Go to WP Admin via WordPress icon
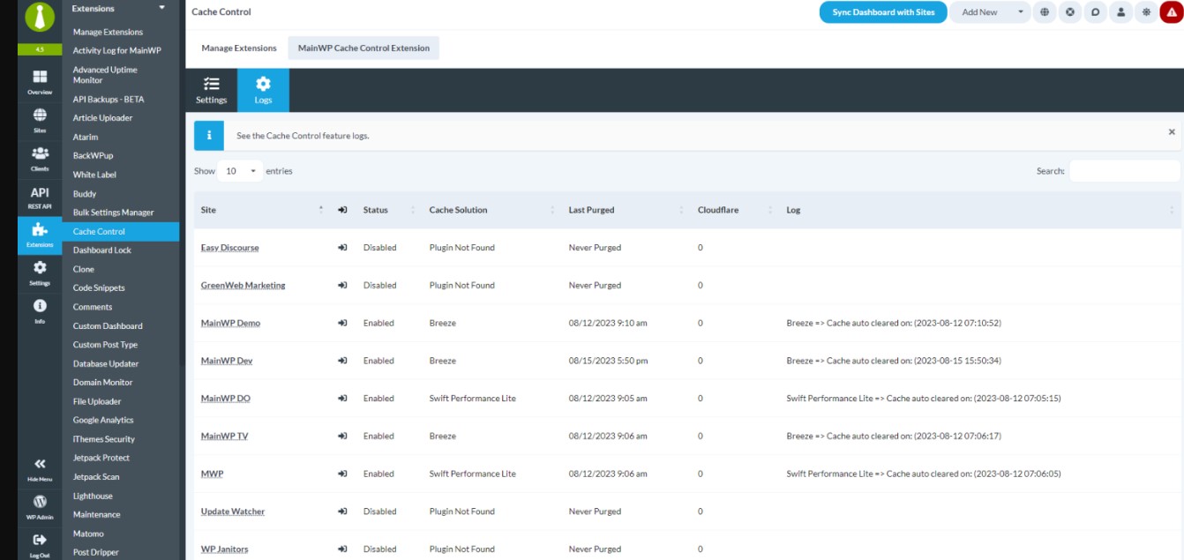The height and width of the screenshot is (560, 1184). 40,501
